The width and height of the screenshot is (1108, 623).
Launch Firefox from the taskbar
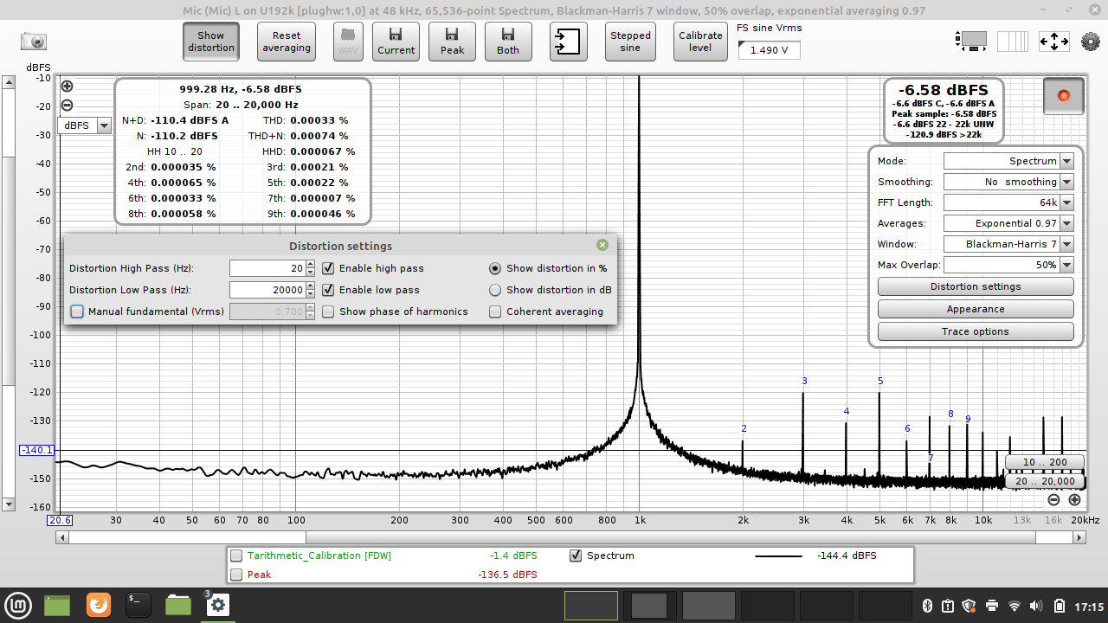(x=99, y=605)
